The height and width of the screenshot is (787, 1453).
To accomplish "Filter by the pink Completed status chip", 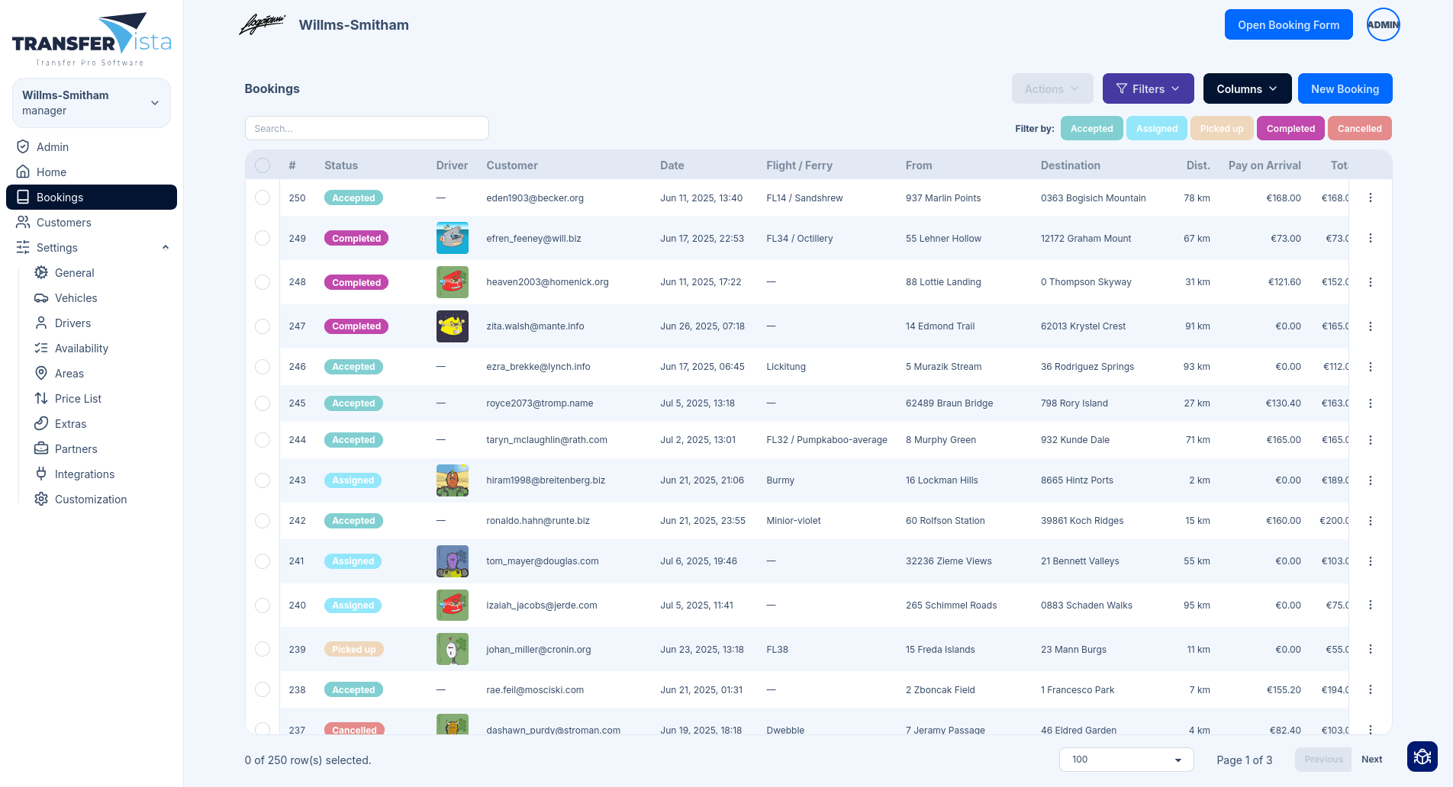I will click(1290, 129).
